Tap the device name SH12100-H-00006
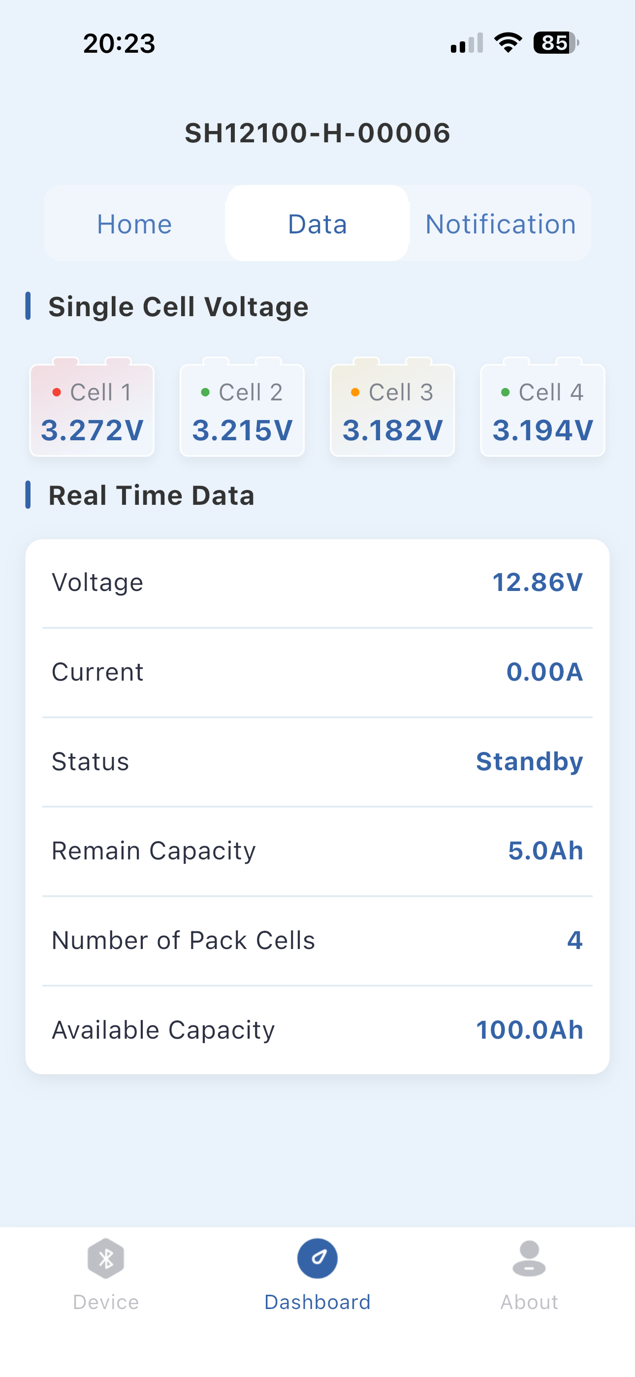Viewport: 635px width, 1377px height. point(317,132)
